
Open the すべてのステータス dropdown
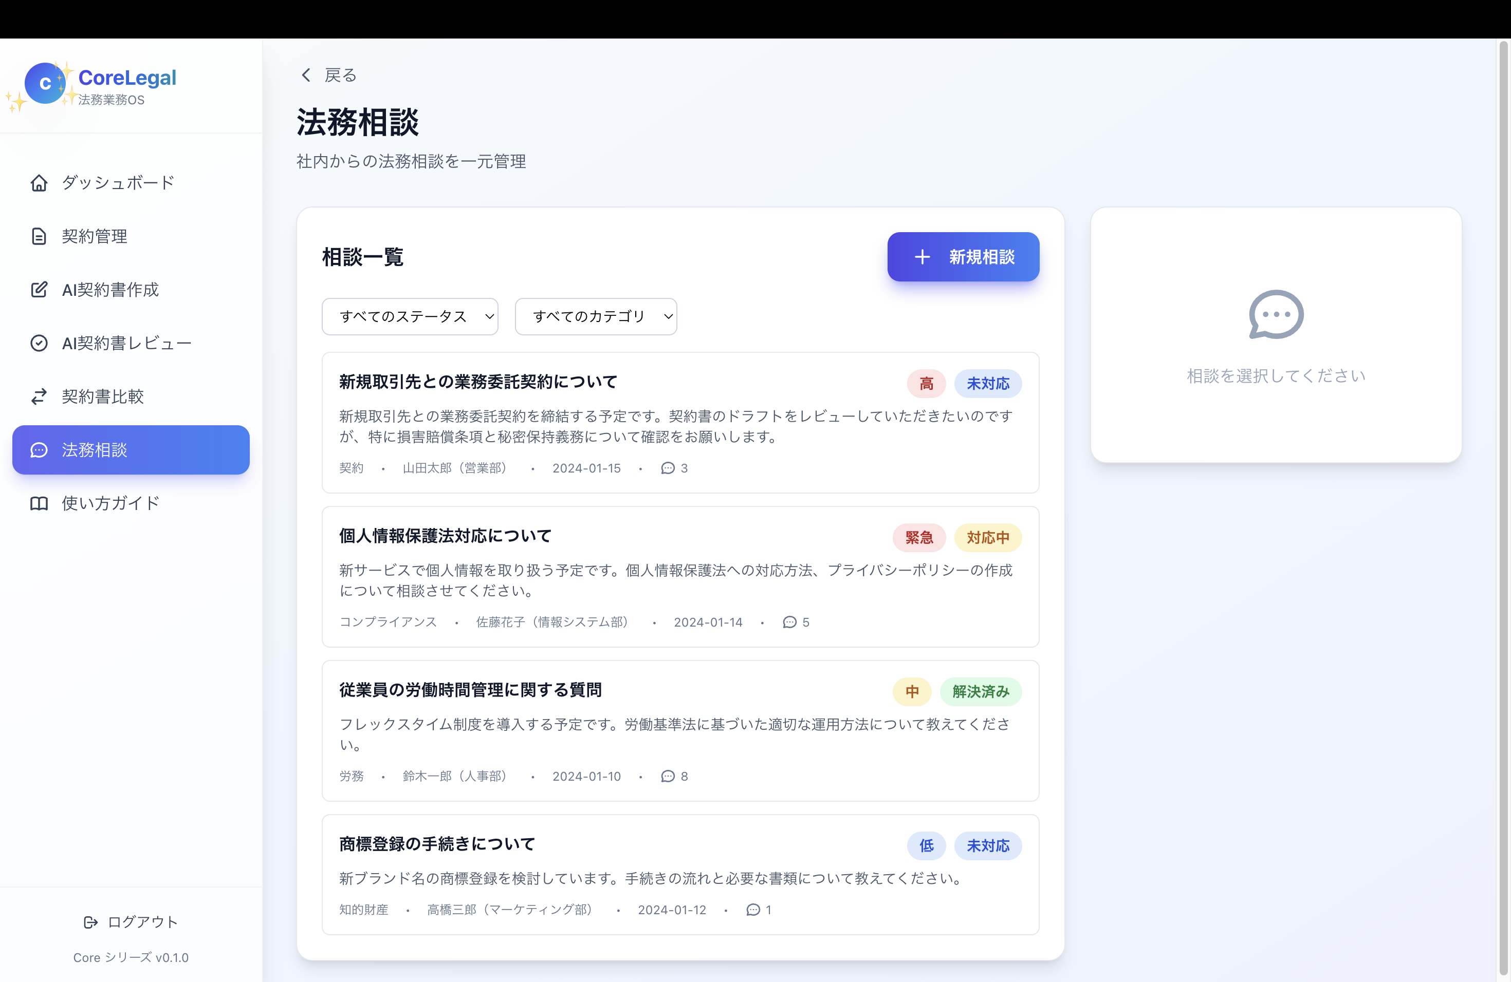coord(410,316)
